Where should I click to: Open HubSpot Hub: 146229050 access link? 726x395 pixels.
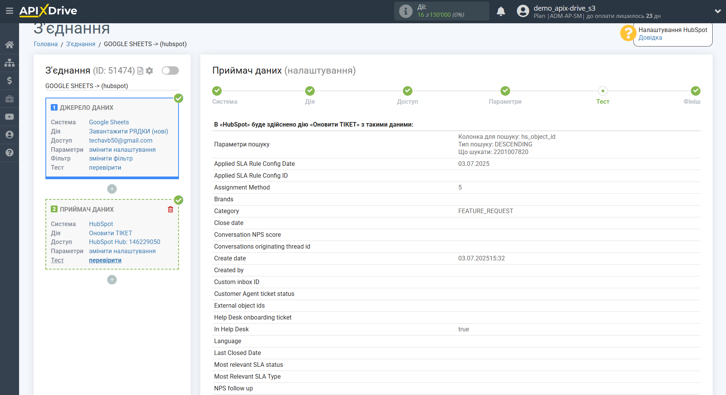(x=124, y=242)
